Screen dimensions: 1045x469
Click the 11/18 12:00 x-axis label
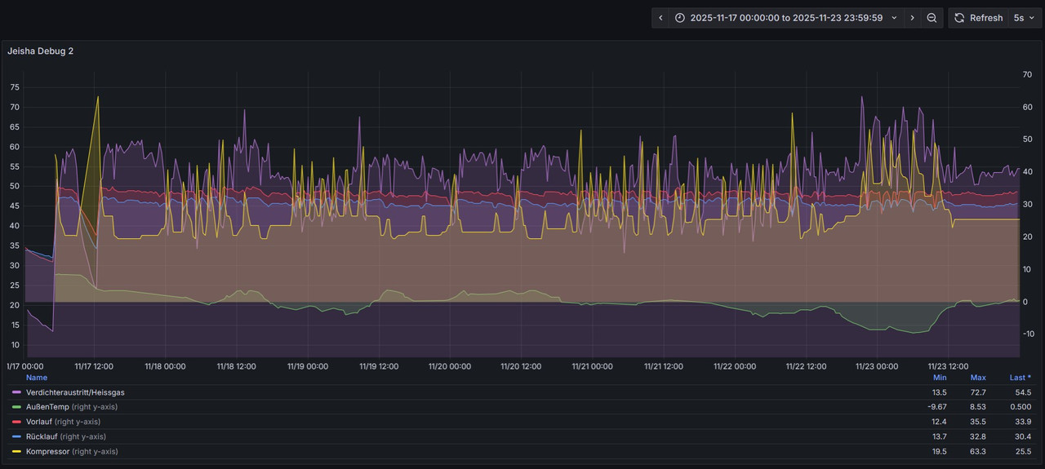(x=237, y=366)
